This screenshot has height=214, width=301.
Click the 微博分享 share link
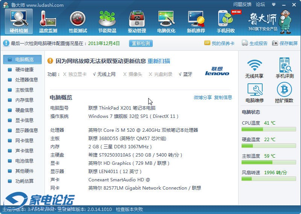click(x=203, y=98)
